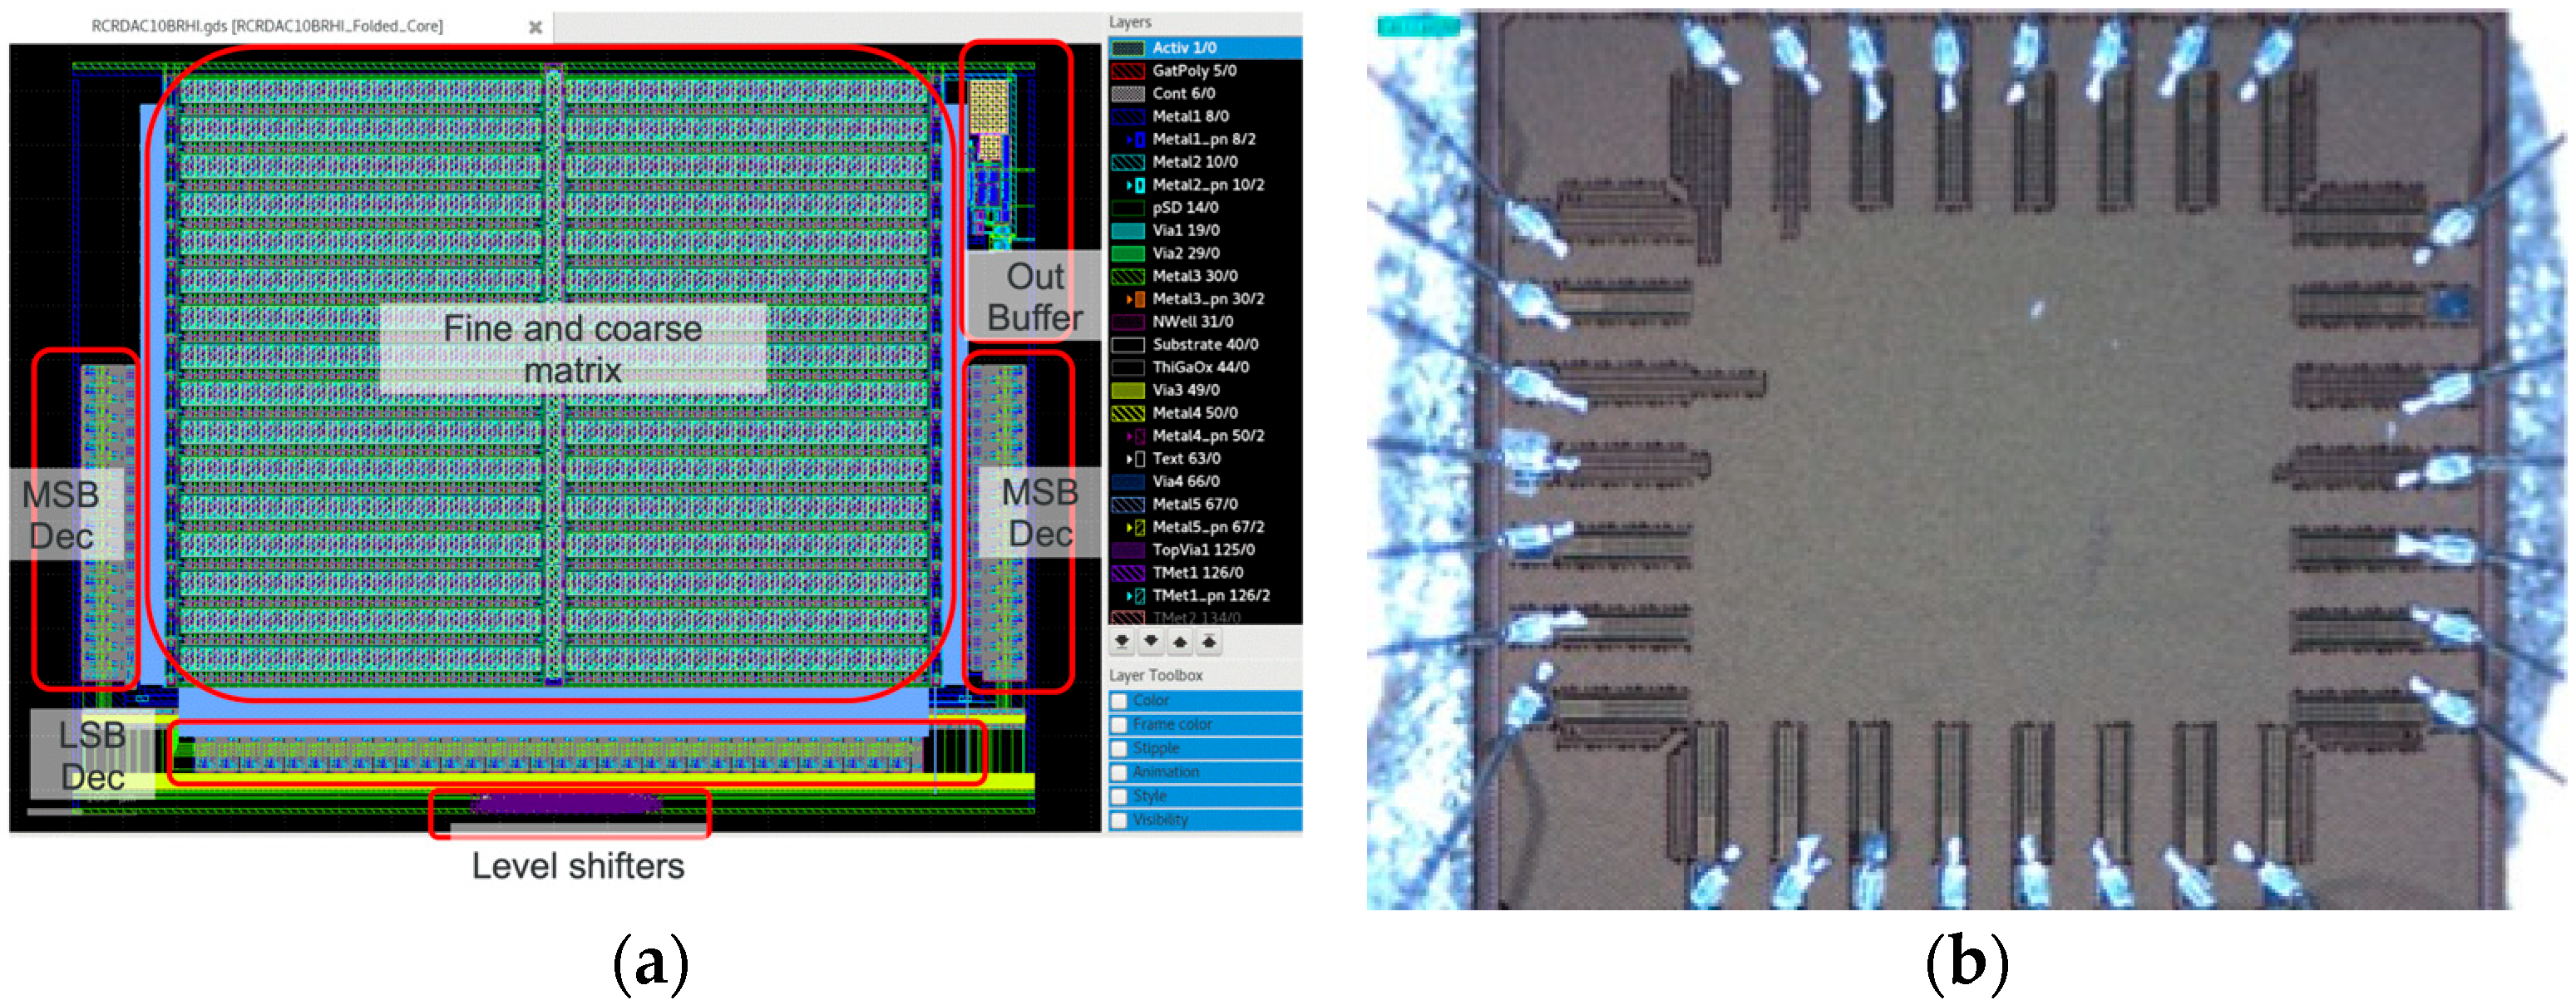Screen dimensions: 2576x1005
Task: Expand the Metal2_pn 10/2 layer arrow
Action: click(x=1129, y=185)
